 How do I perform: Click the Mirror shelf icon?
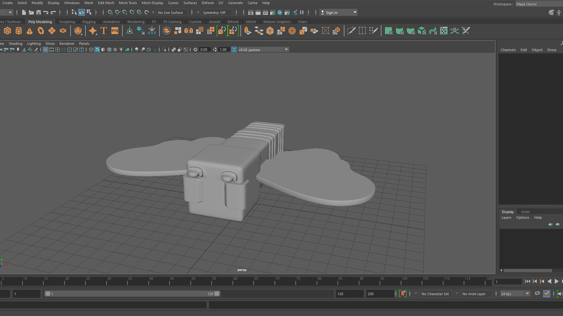189,31
